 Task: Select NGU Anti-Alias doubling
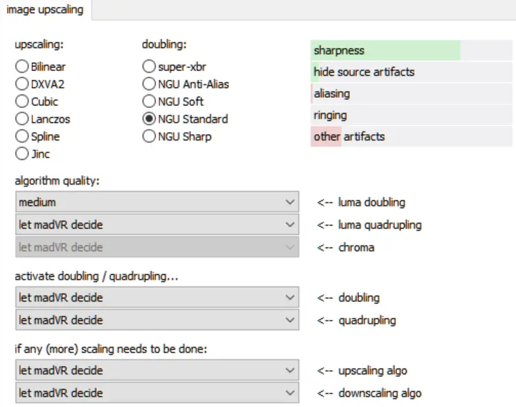tap(149, 84)
